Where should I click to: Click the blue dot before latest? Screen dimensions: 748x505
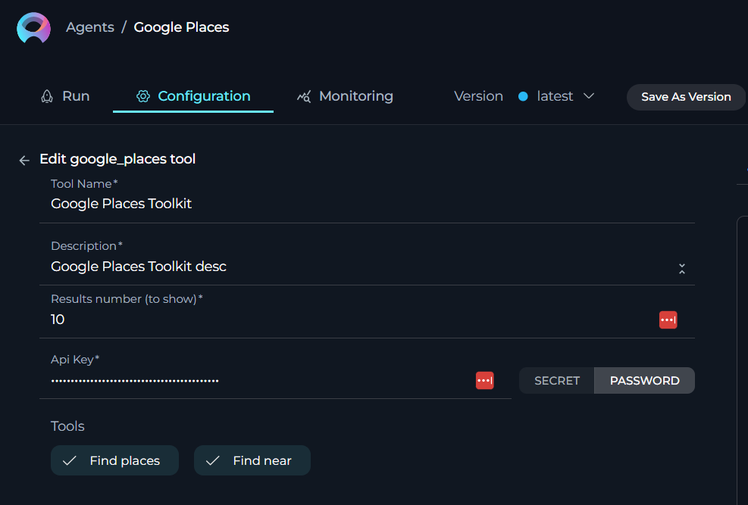[523, 96]
